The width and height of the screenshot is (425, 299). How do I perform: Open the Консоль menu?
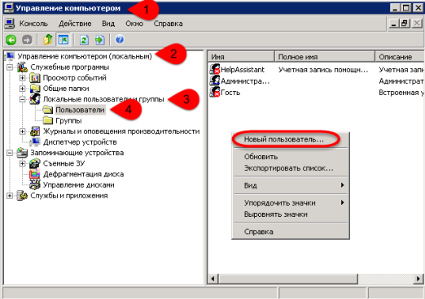tap(33, 24)
